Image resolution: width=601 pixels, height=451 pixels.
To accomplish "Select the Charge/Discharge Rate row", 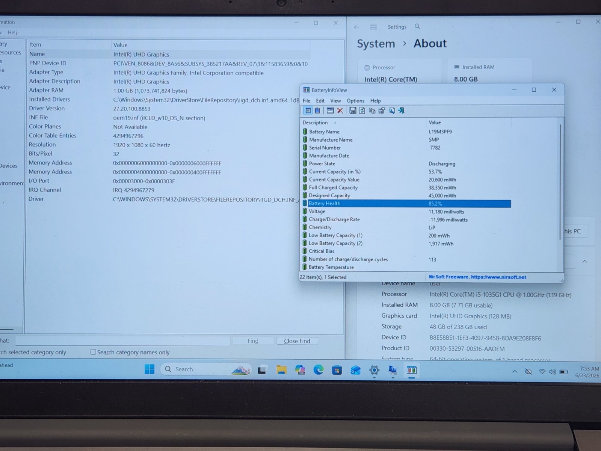I will 406,219.
